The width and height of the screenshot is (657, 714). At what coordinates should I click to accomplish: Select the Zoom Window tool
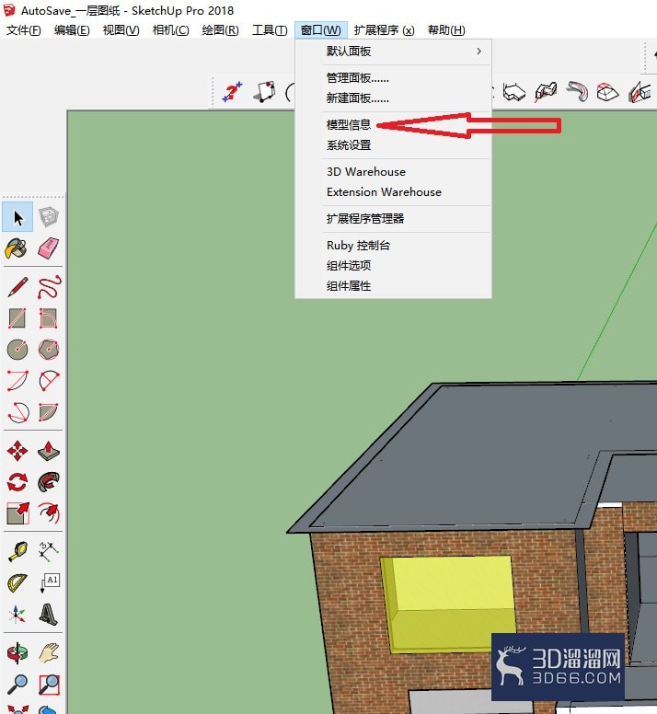[x=48, y=685]
